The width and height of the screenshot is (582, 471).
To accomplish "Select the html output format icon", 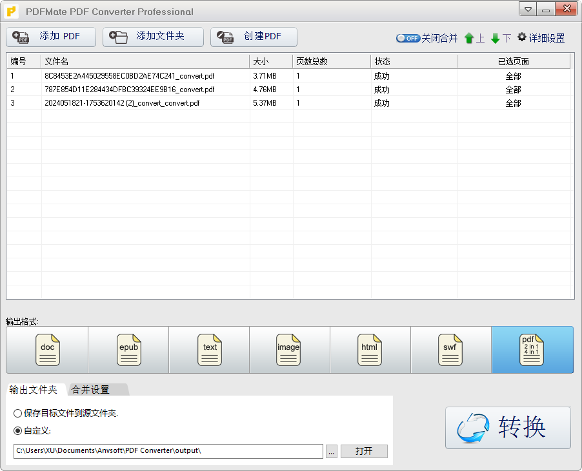I will click(x=370, y=350).
